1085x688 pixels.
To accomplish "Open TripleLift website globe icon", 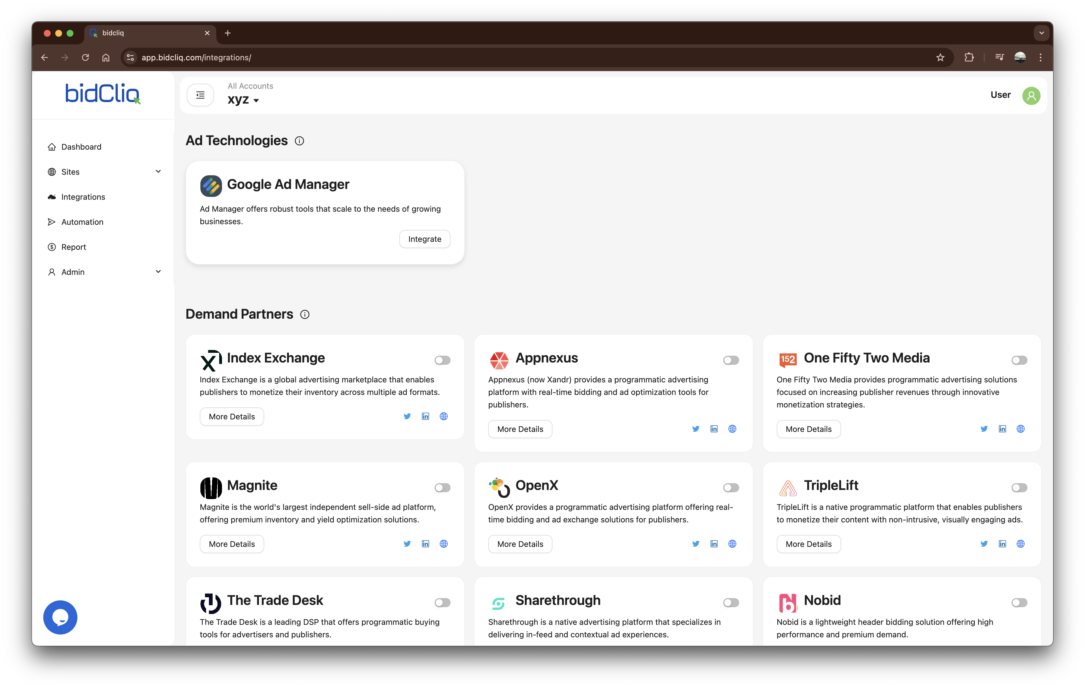I will pyautogui.click(x=1021, y=544).
